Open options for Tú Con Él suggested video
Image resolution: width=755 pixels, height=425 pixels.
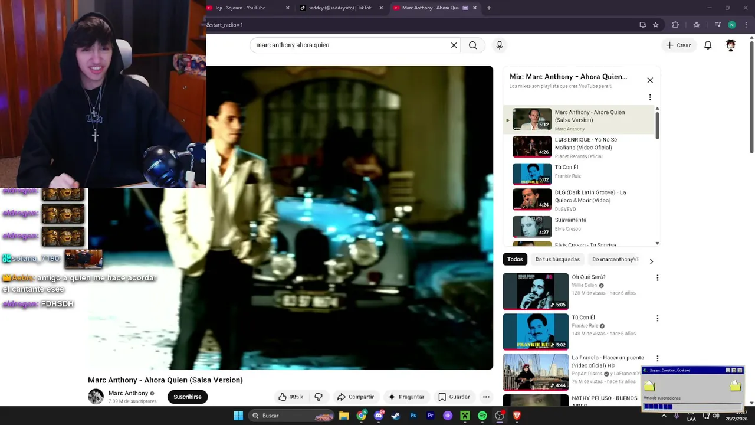[x=657, y=318]
